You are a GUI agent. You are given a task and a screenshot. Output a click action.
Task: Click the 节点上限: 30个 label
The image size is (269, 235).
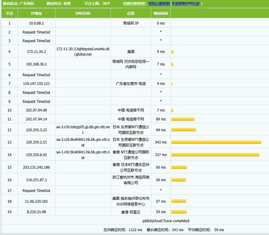pos(98,3)
